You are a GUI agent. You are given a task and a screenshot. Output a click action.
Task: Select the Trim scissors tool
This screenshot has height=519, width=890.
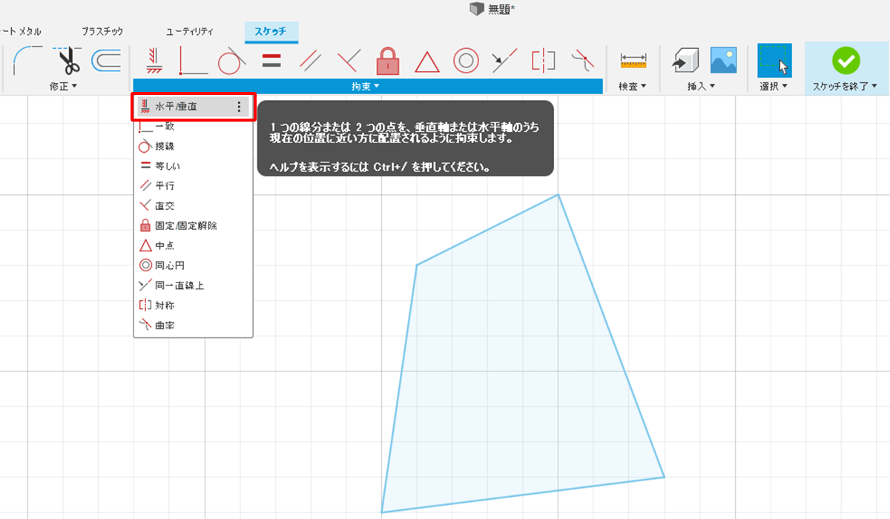click(69, 61)
